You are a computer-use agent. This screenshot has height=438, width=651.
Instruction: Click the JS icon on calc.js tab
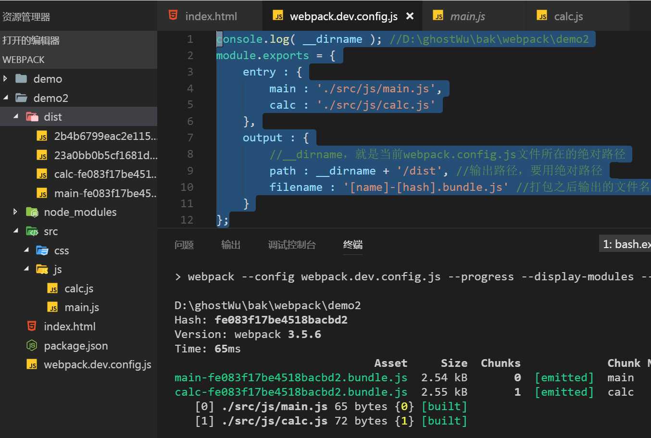click(x=542, y=16)
